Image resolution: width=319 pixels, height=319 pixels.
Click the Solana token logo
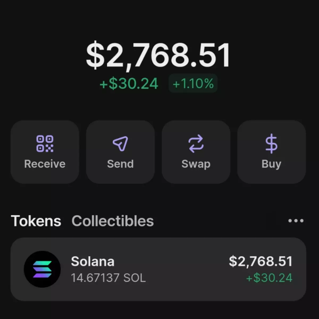pos(42,269)
